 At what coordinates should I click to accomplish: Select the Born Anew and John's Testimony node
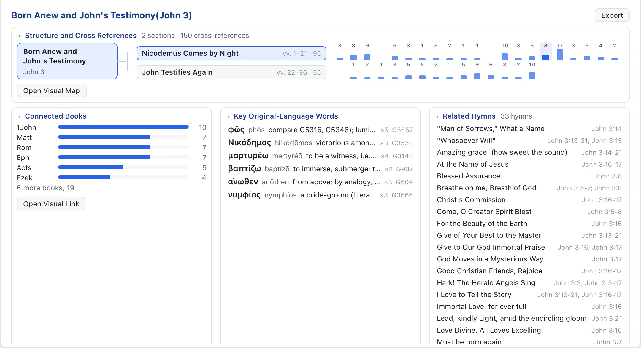pyautogui.click(x=67, y=61)
